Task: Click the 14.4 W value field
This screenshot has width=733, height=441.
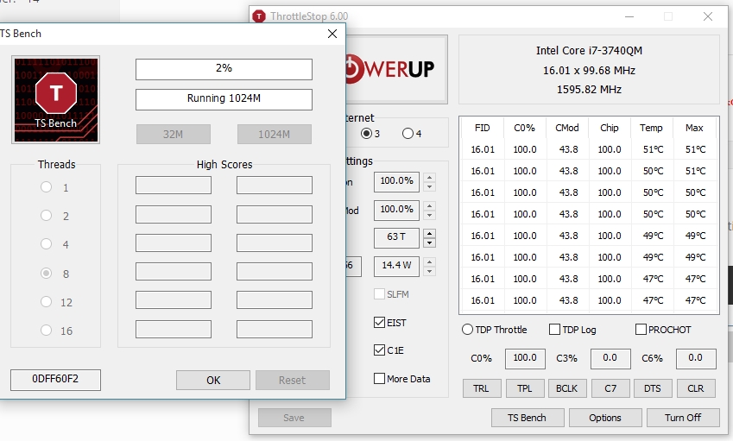Action: [x=396, y=267]
